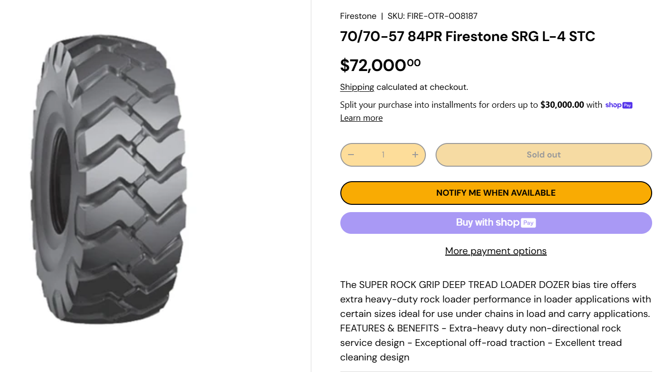671x372 pixels.
Task: Click the Buy with Shop Pay button
Action: [496, 223]
